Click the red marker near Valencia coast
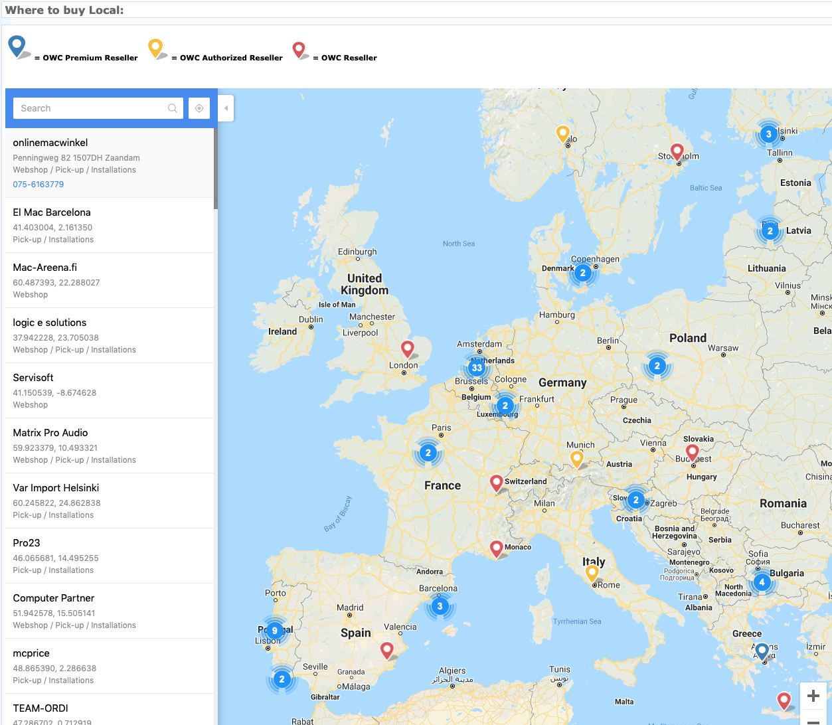This screenshot has width=832, height=725. [x=387, y=651]
